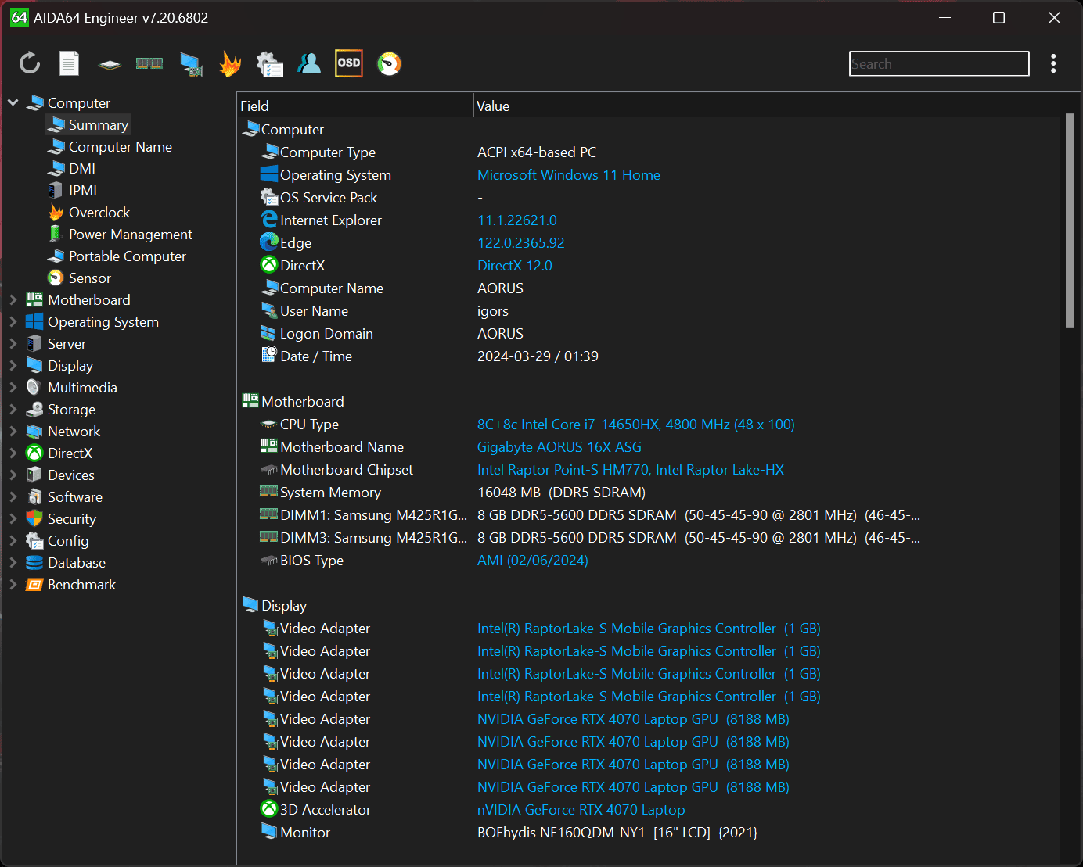Select the User Name igors row
Viewport: 1083px width, 867px height.
tap(583, 311)
